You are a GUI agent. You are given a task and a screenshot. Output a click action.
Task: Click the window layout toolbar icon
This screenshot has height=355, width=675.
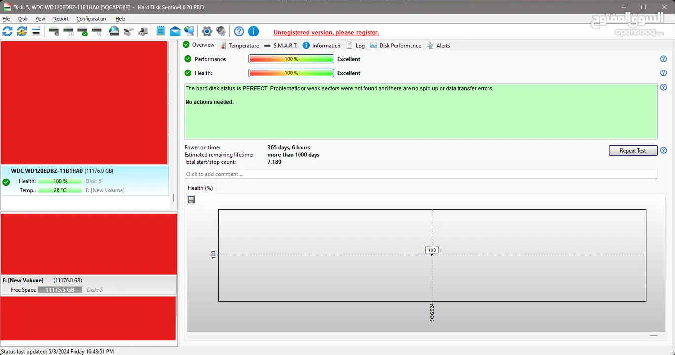36,32
